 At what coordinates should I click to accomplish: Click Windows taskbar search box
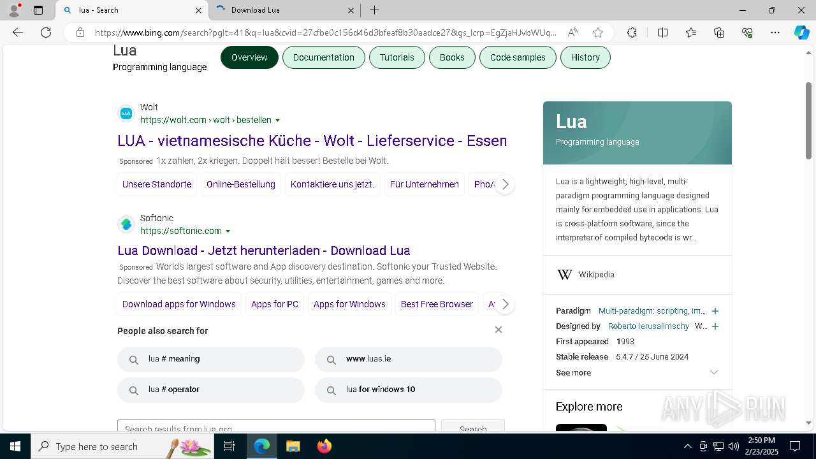coord(122,446)
